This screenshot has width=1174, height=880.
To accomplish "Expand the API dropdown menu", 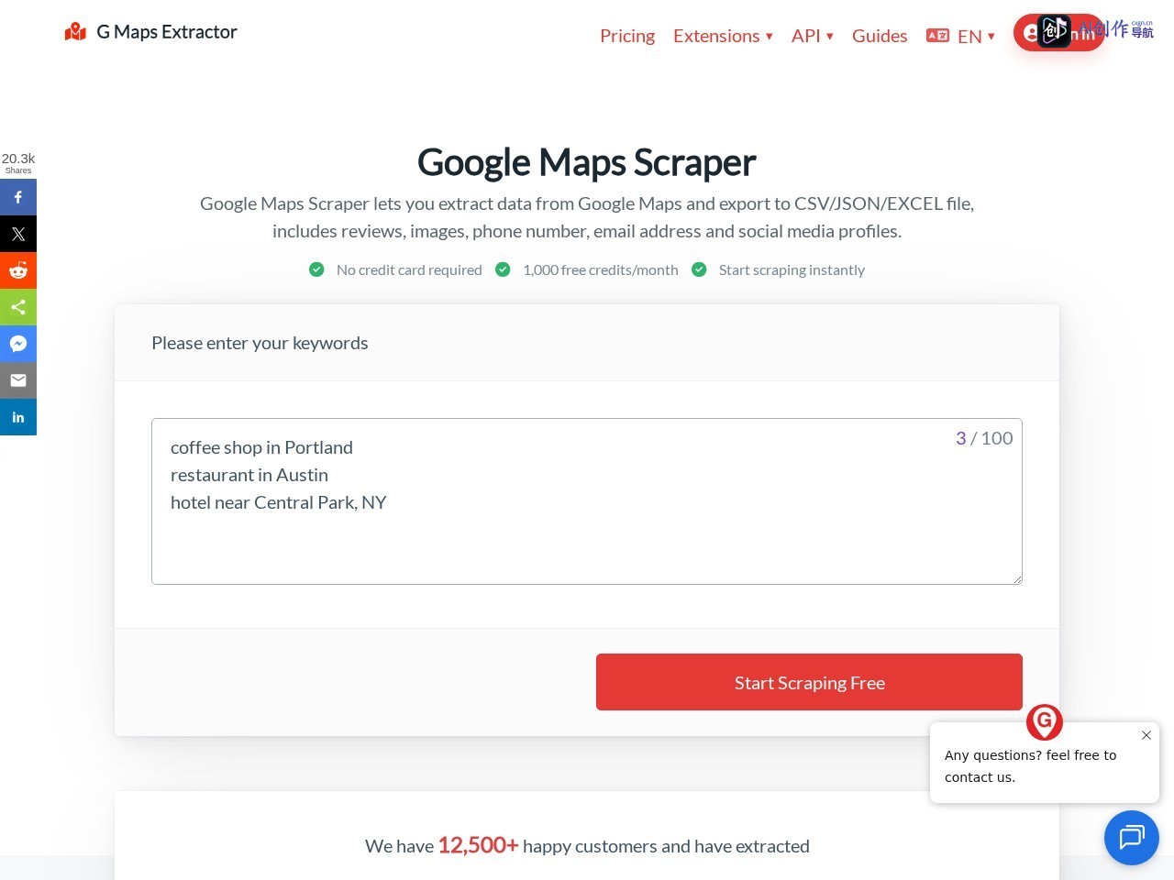I will (x=813, y=36).
